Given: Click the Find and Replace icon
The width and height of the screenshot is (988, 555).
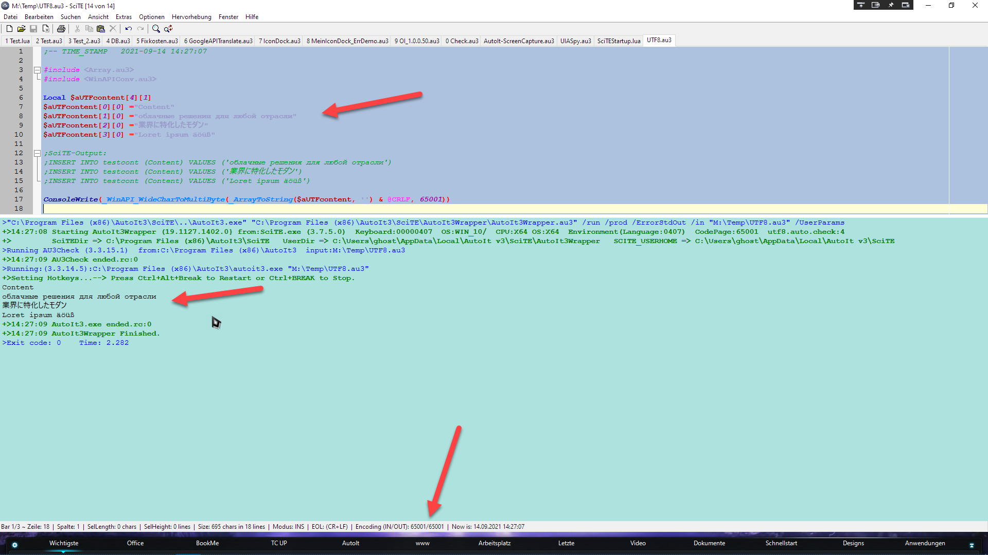Looking at the screenshot, I should pyautogui.click(x=168, y=29).
